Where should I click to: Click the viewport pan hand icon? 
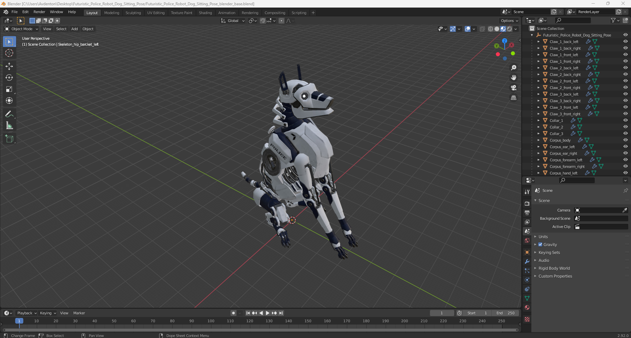(x=514, y=78)
